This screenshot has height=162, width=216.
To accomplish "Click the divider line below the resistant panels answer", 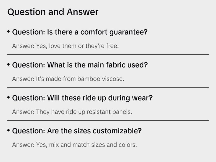I will [x=108, y=120].
